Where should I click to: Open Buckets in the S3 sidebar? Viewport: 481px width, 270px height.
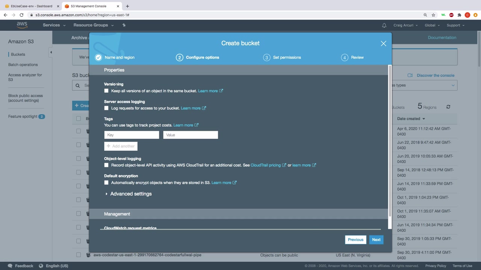(x=18, y=54)
